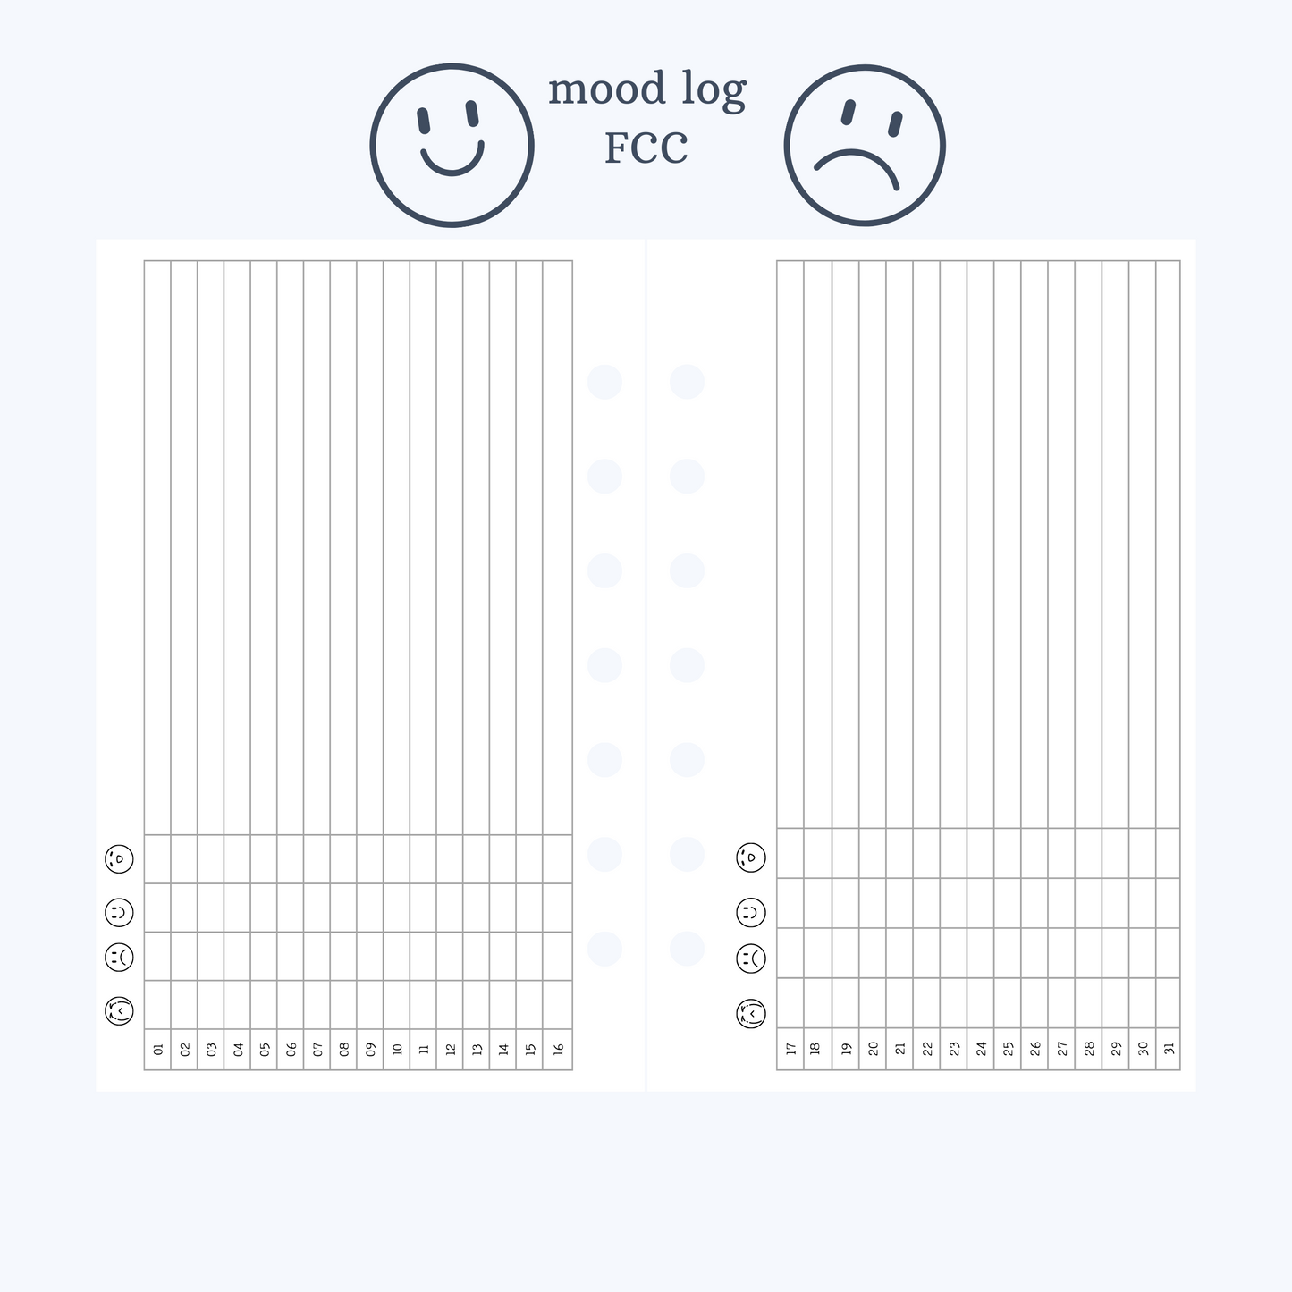The width and height of the screenshot is (1292, 1292).
Task: Select the small surprised face on left page
Action: (119, 859)
